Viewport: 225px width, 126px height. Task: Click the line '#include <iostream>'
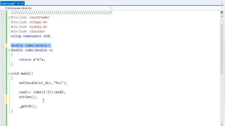(x=30, y=17)
